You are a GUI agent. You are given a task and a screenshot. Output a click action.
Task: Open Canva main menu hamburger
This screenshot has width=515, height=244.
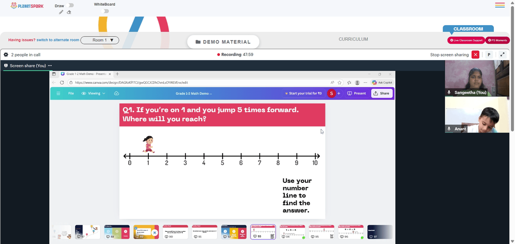click(58, 93)
